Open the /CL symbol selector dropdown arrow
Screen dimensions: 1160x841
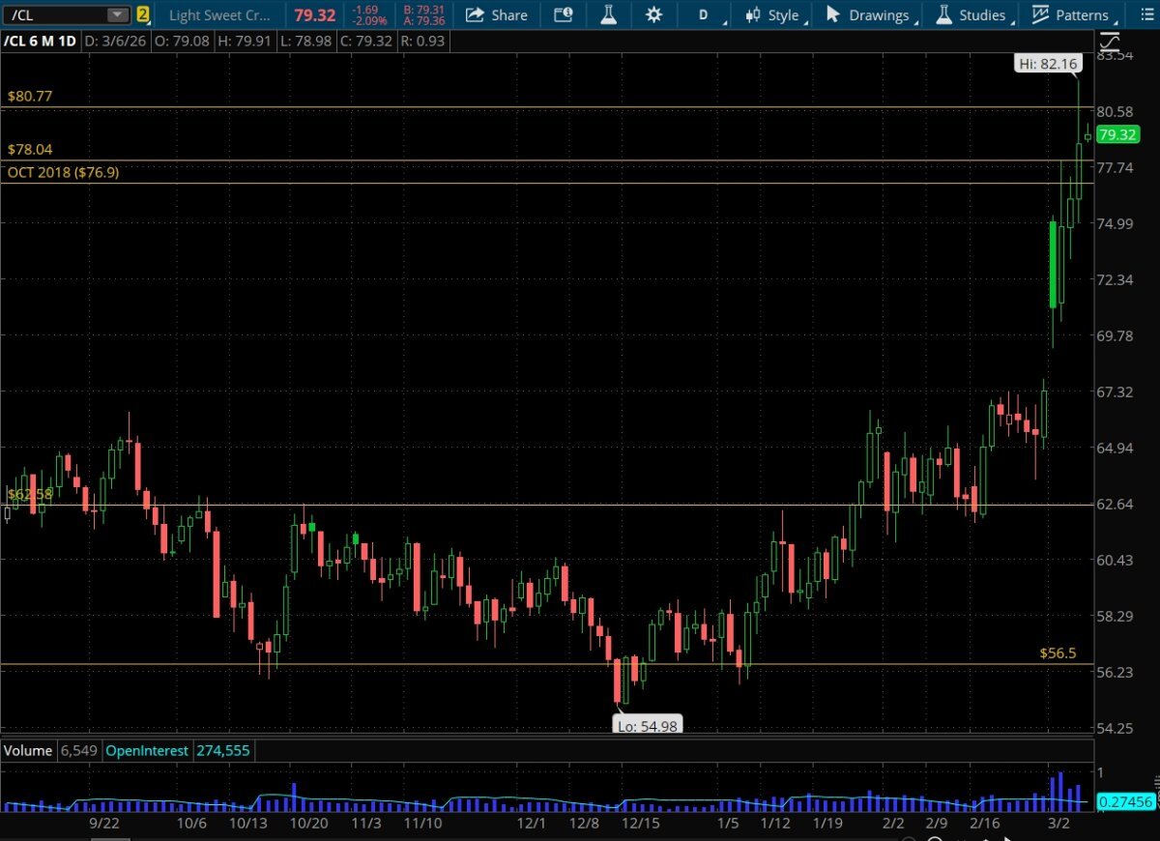pos(116,14)
